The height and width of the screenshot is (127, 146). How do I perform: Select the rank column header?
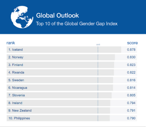pyautogui.click(x=11, y=43)
